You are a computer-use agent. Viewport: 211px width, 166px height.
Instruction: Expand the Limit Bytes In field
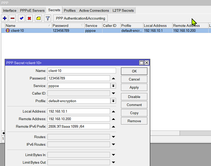coord(113,155)
